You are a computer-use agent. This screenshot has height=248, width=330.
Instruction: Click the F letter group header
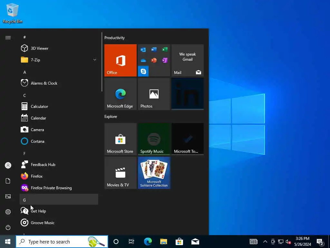59,153
